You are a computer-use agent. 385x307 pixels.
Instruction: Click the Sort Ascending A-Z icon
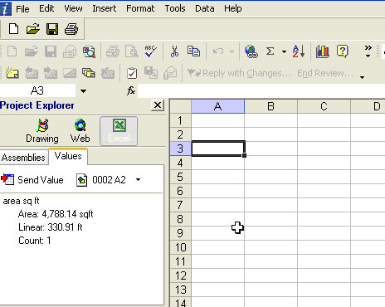tap(299, 51)
